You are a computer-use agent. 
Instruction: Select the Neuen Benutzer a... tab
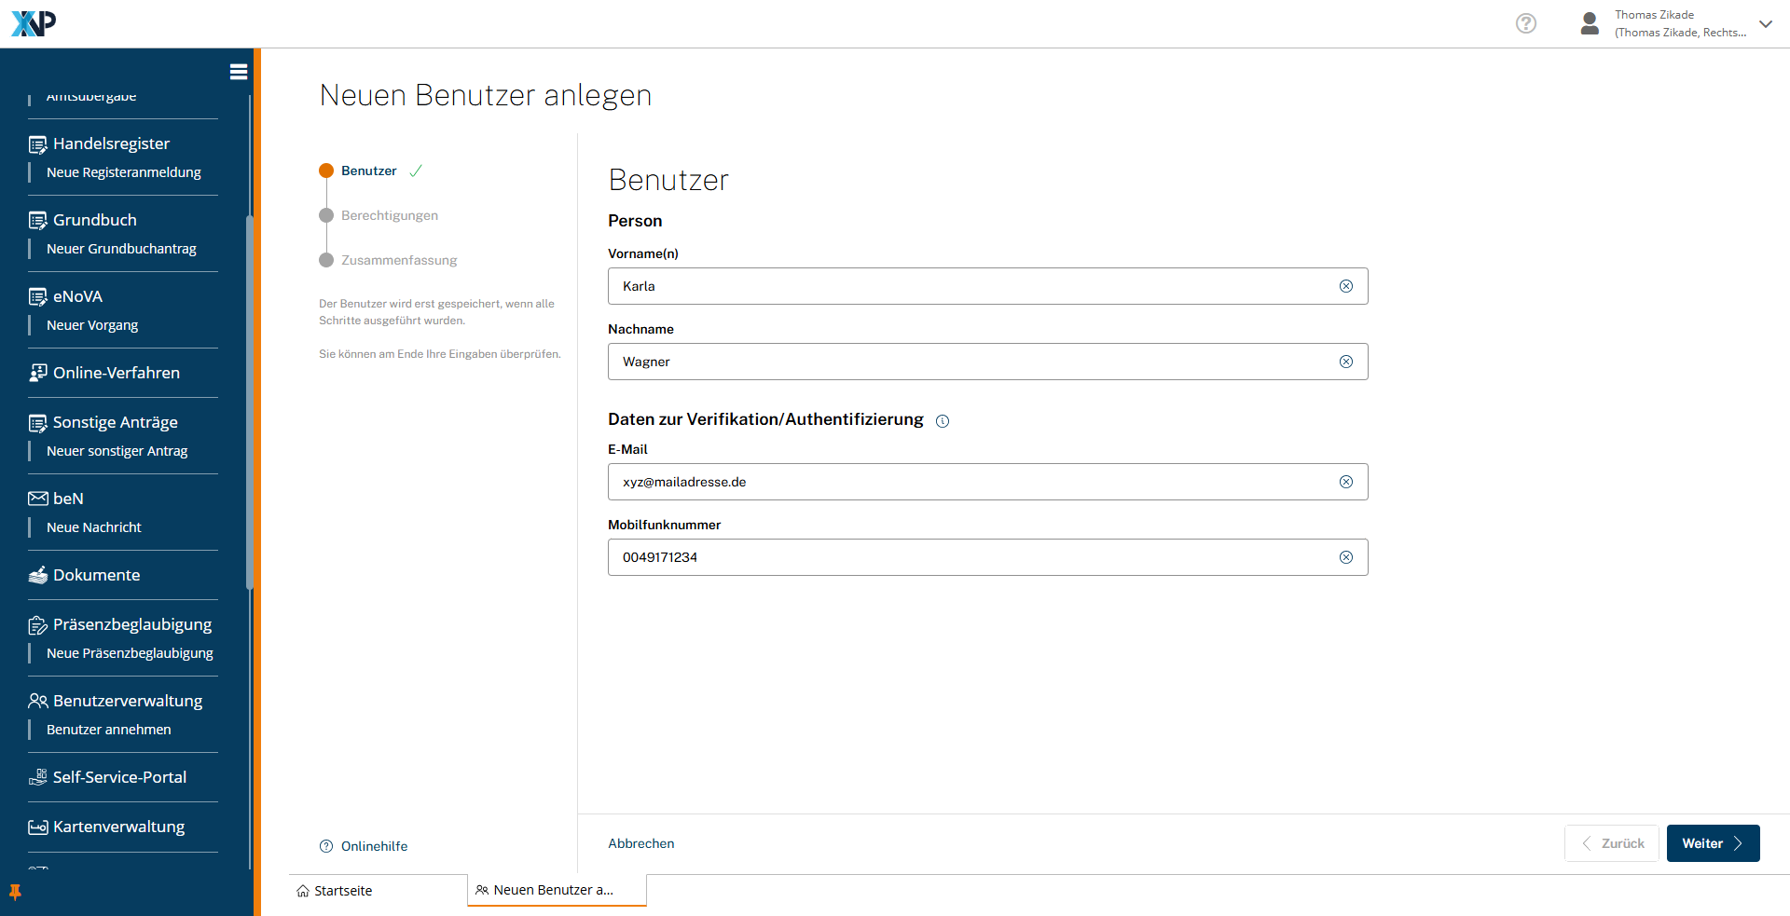(x=553, y=890)
